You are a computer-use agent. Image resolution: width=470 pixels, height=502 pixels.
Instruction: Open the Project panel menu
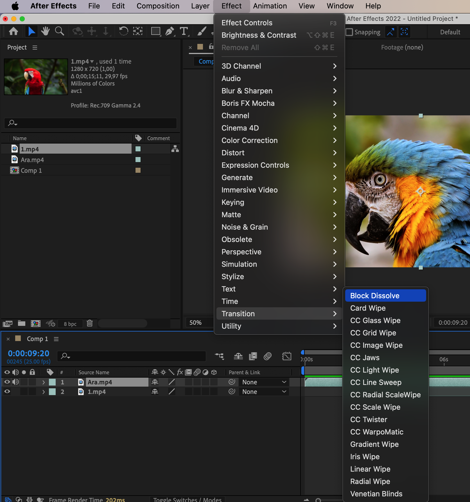point(35,48)
